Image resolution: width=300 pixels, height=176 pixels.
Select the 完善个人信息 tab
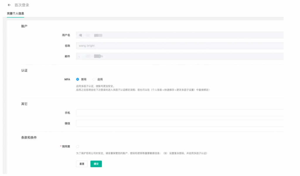click(x=16, y=13)
